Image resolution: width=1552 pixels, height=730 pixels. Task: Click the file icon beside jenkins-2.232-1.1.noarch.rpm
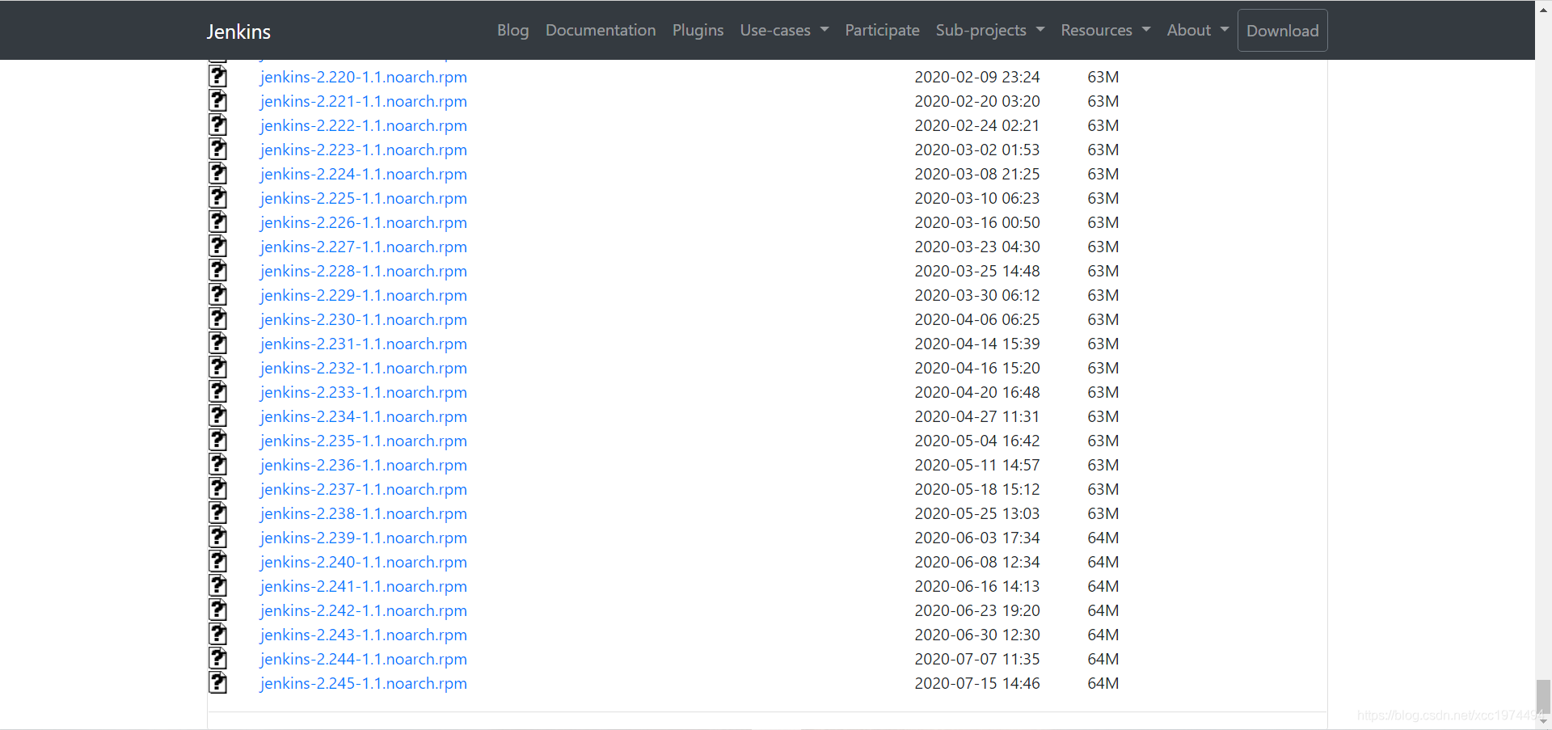217,368
